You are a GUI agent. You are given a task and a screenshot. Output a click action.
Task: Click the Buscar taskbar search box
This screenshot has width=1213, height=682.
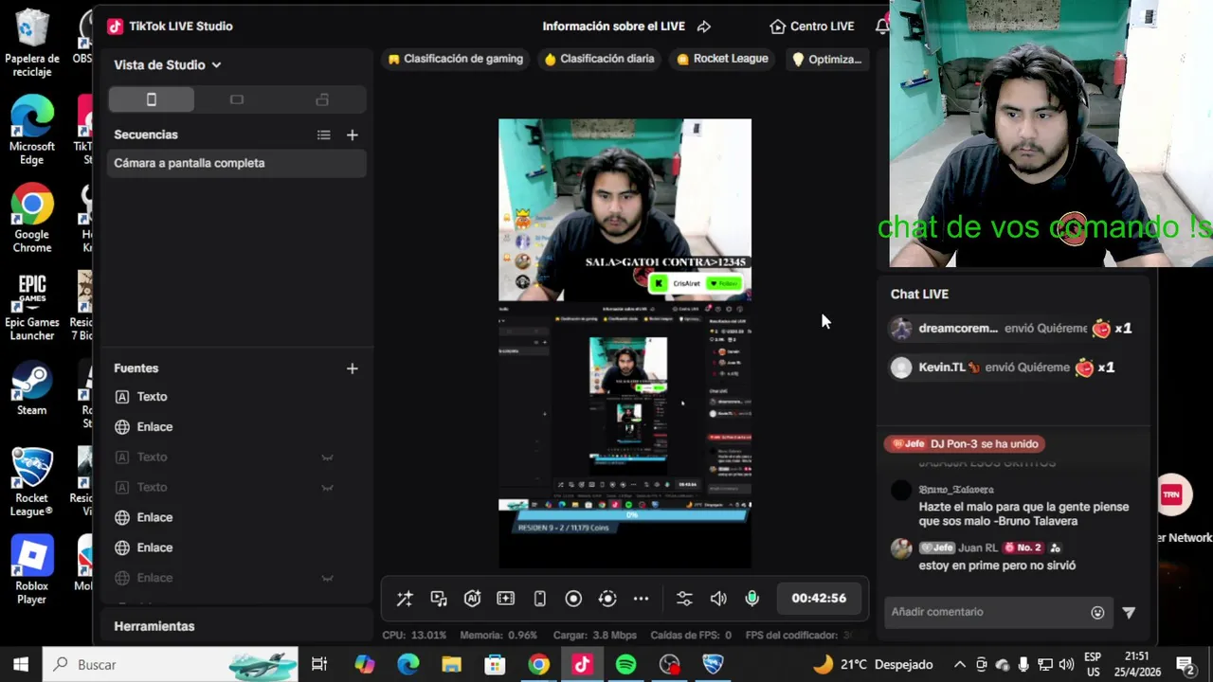pos(172,664)
